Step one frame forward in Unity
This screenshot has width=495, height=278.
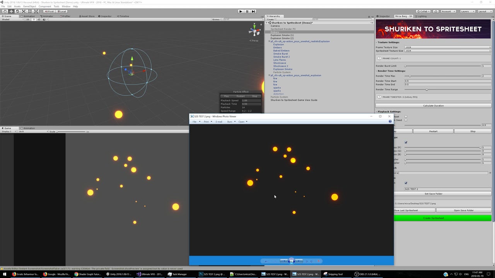click(x=253, y=11)
